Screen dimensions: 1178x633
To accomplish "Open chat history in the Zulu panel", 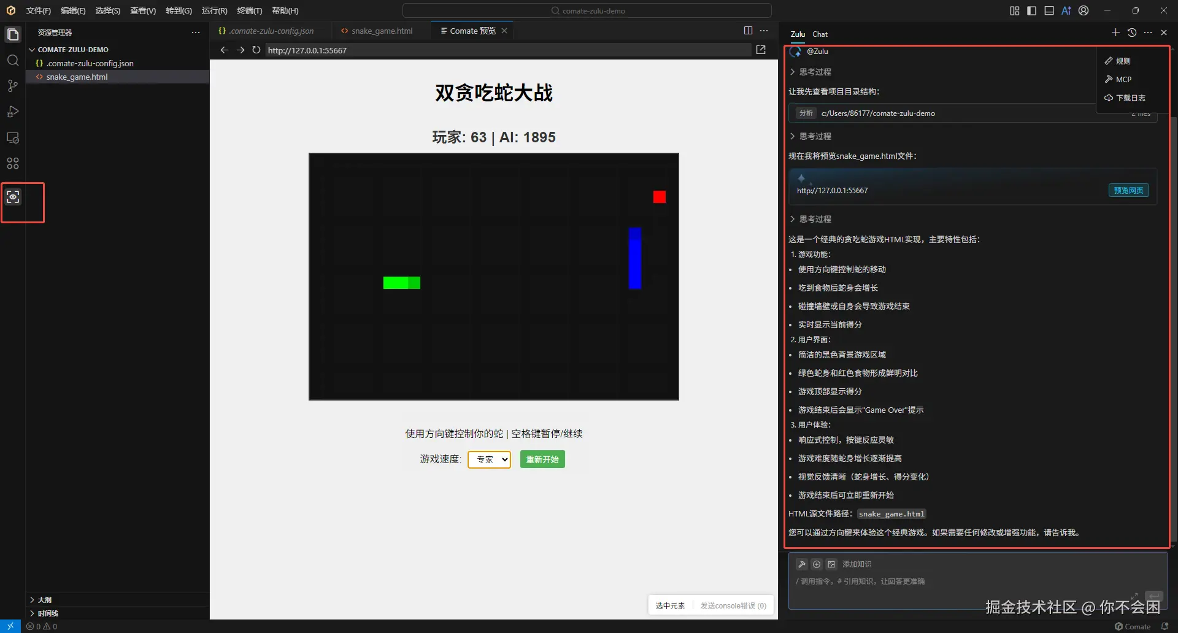I will [x=1132, y=33].
